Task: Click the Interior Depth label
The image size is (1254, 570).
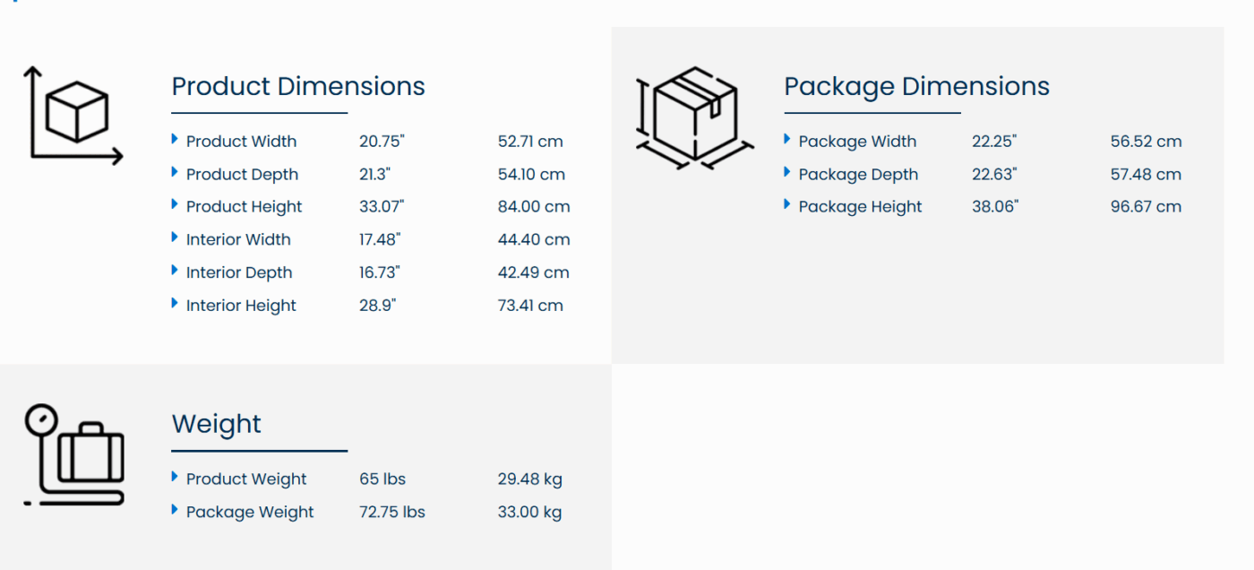Action: (x=239, y=272)
